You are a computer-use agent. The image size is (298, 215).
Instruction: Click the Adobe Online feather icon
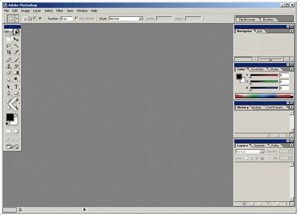click(13, 32)
